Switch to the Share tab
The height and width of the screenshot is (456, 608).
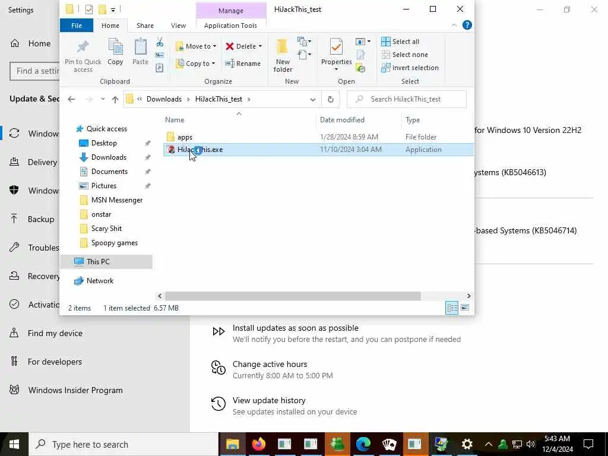(x=145, y=26)
